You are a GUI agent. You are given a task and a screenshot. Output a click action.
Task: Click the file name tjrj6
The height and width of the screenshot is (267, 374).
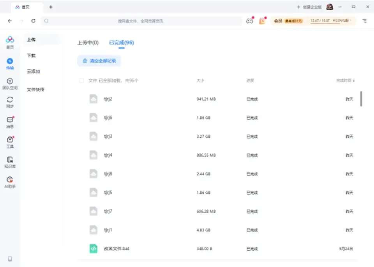[108, 118]
